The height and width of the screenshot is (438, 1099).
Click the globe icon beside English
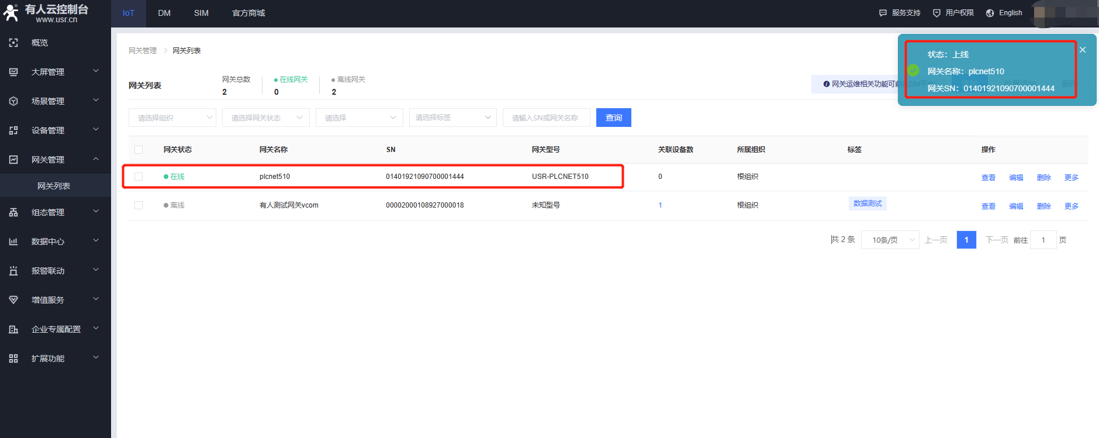point(990,13)
